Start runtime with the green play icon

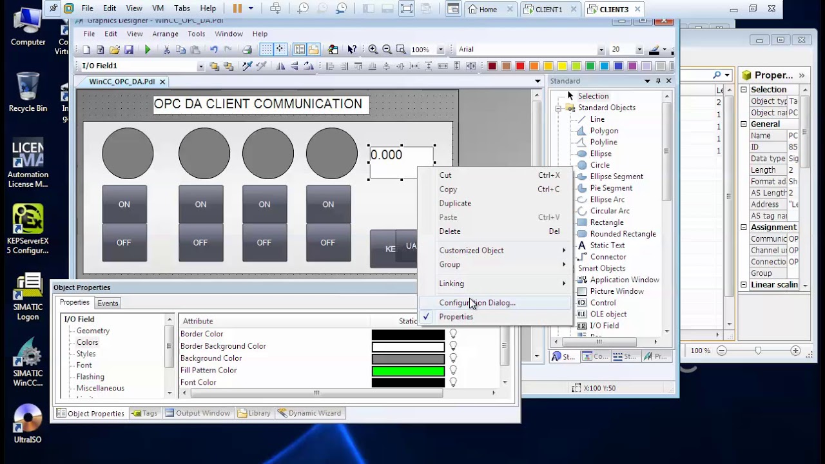pos(148,50)
